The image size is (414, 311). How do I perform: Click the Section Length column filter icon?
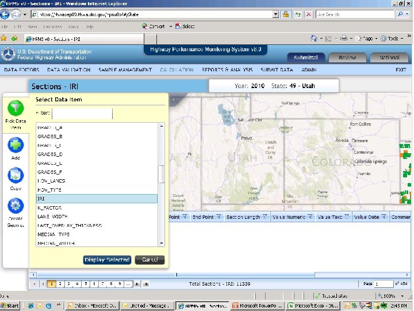coord(265,217)
